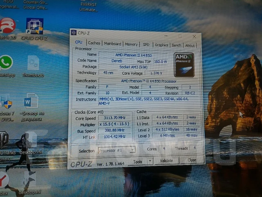This screenshot has height=197, width=262.
Task: Click the Technology value 45 nm
Action: (x=108, y=73)
